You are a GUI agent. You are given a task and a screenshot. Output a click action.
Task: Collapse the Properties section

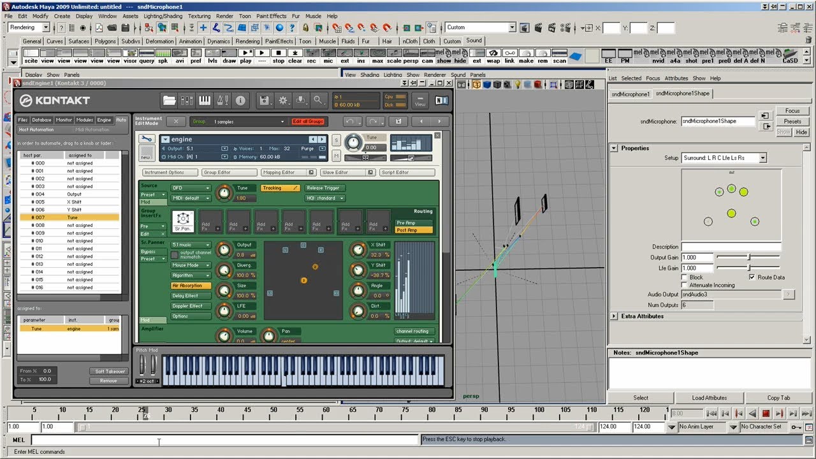coord(615,148)
